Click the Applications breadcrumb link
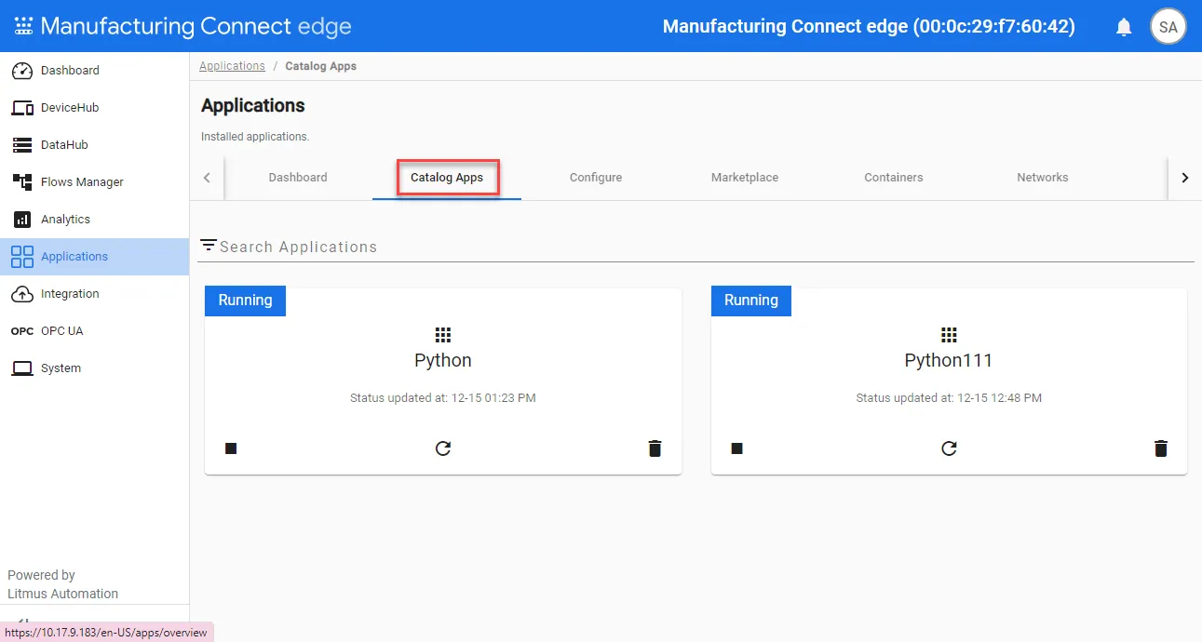The width and height of the screenshot is (1202, 642). pos(232,66)
